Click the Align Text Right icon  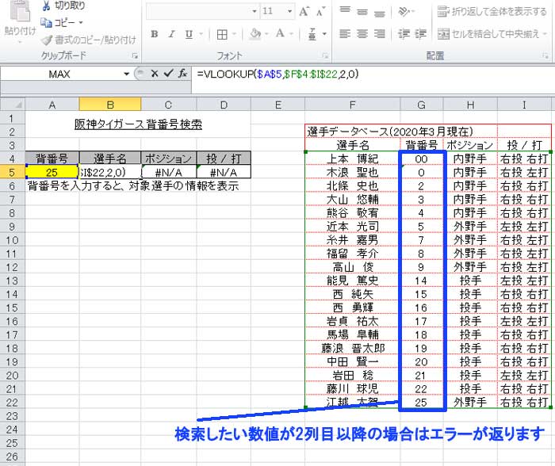click(380, 34)
